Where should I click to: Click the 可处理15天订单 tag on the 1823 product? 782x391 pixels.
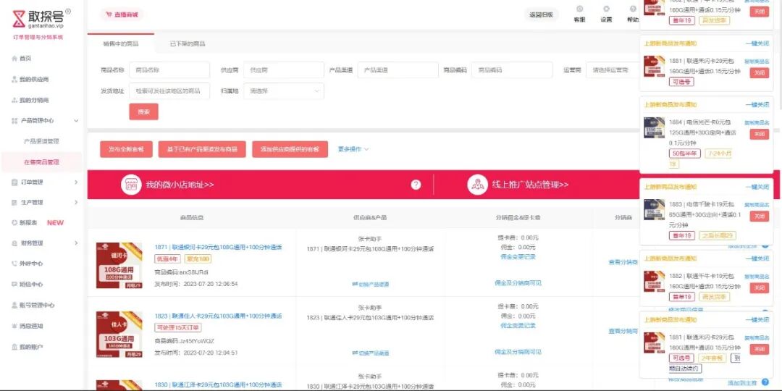coord(178,328)
